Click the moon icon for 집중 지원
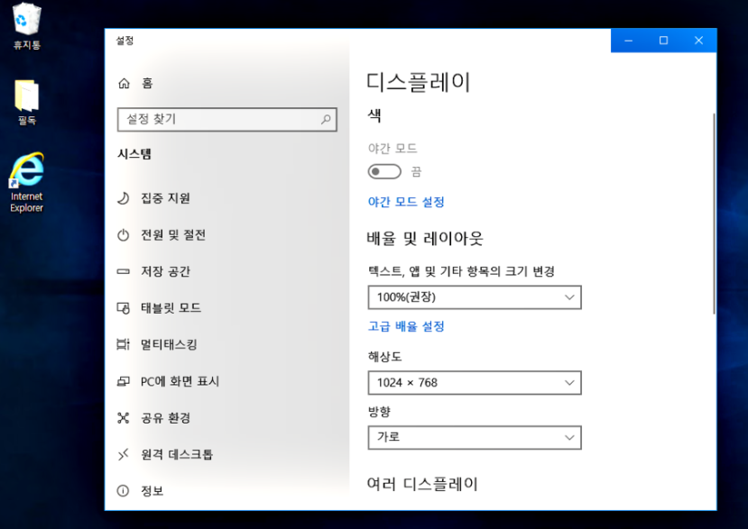The height and width of the screenshot is (529, 748). click(x=123, y=198)
